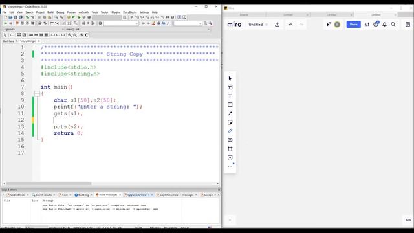Undo last action in Miro

click(x=290, y=25)
